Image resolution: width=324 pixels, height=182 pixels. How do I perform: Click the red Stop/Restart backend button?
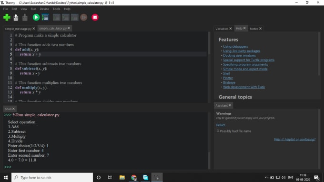[95, 17]
